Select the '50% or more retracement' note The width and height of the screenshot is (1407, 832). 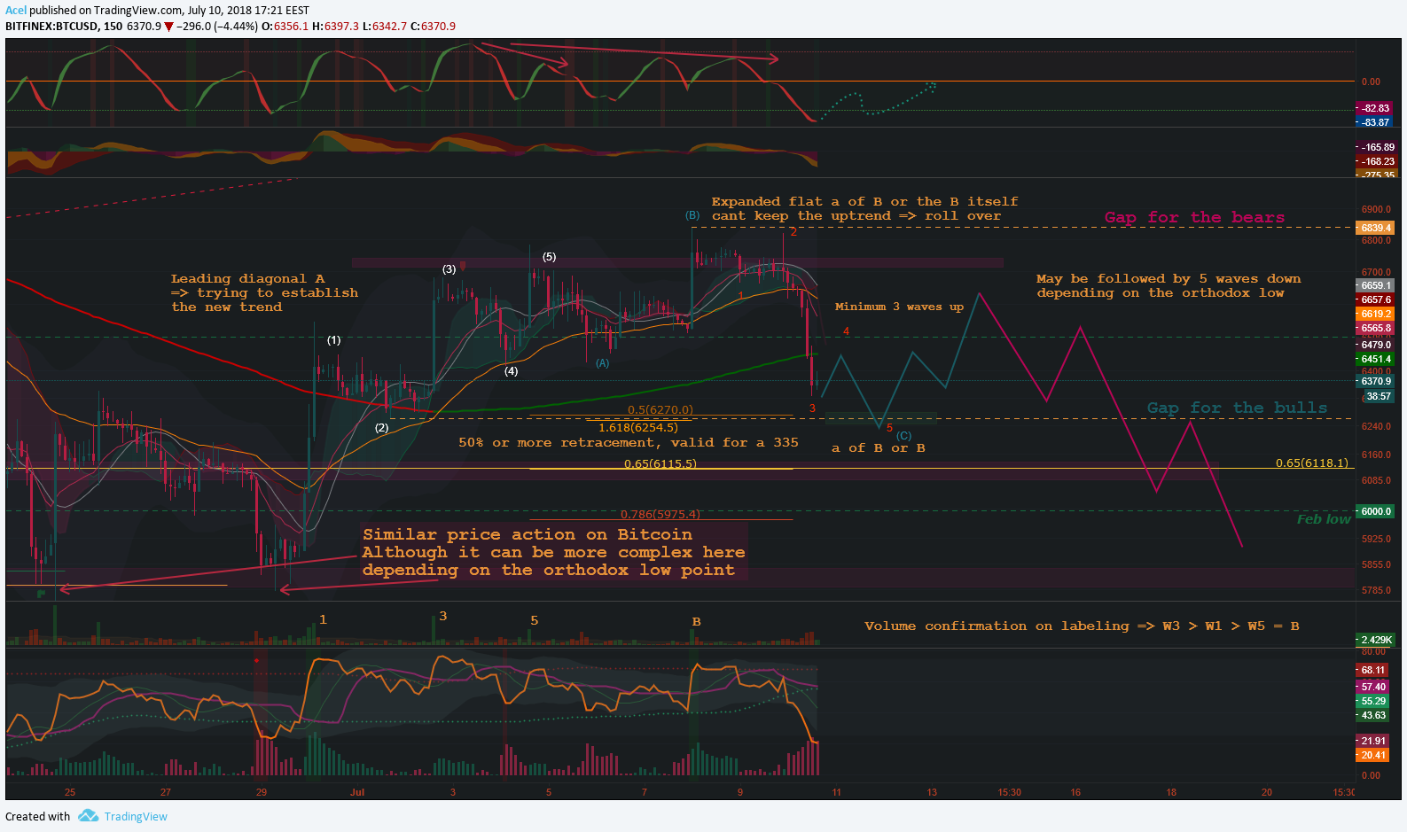point(629,442)
